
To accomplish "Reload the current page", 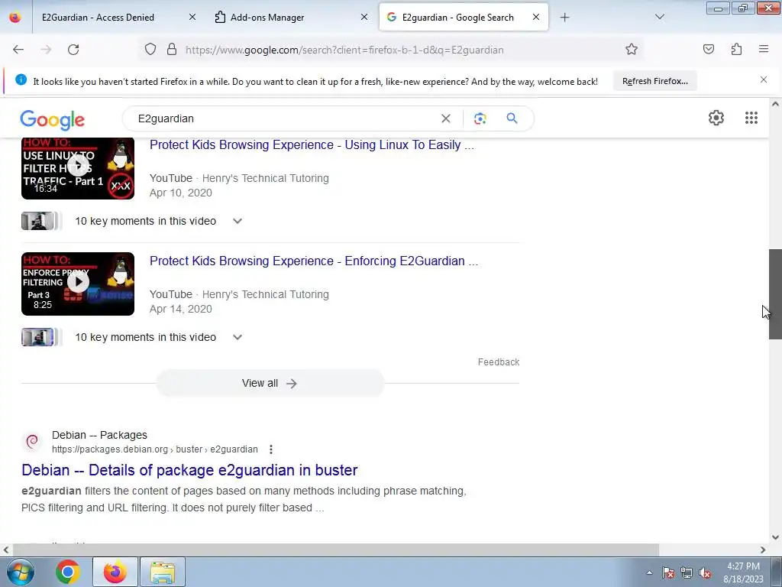I will [73, 50].
